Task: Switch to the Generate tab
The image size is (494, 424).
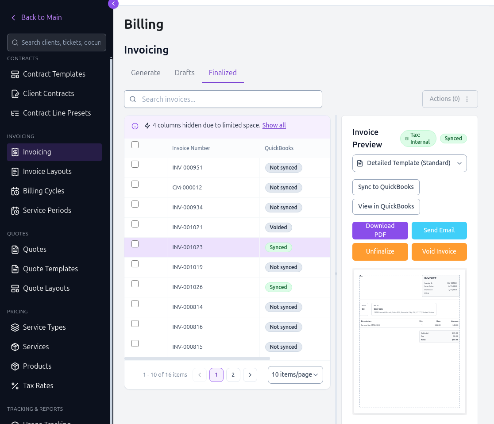Action: (146, 73)
